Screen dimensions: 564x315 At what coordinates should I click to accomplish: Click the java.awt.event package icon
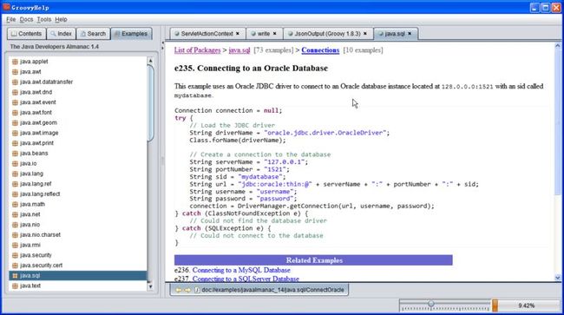click(x=15, y=102)
